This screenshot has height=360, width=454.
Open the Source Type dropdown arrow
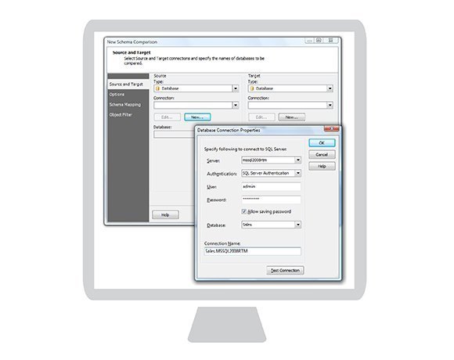[x=236, y=88]
